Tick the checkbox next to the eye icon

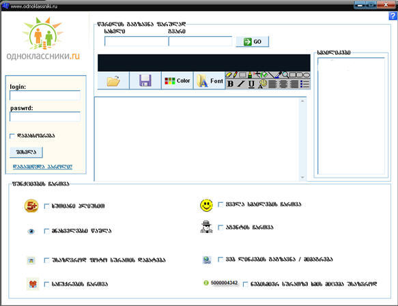46,231
